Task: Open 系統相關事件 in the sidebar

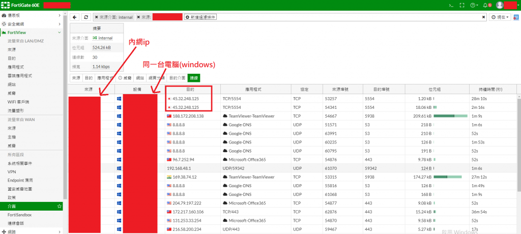Action: click(20, 163)
